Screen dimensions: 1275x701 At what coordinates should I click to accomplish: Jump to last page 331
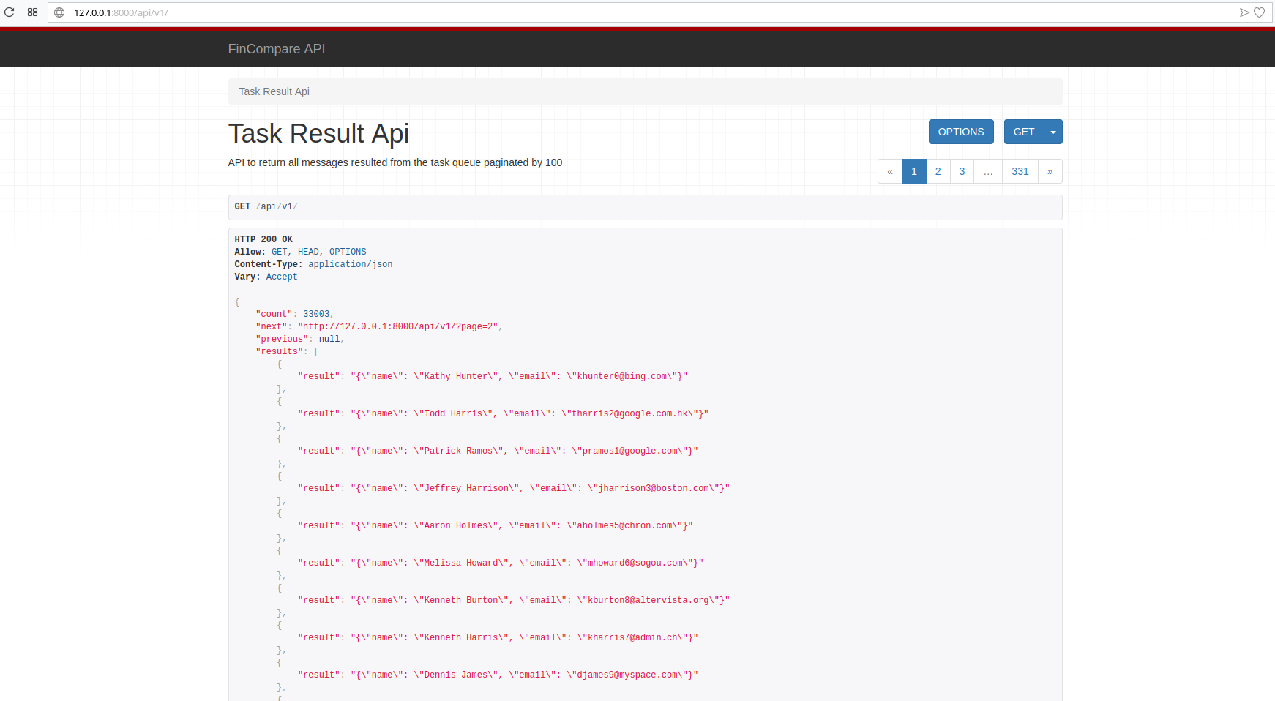point(1020,171)
